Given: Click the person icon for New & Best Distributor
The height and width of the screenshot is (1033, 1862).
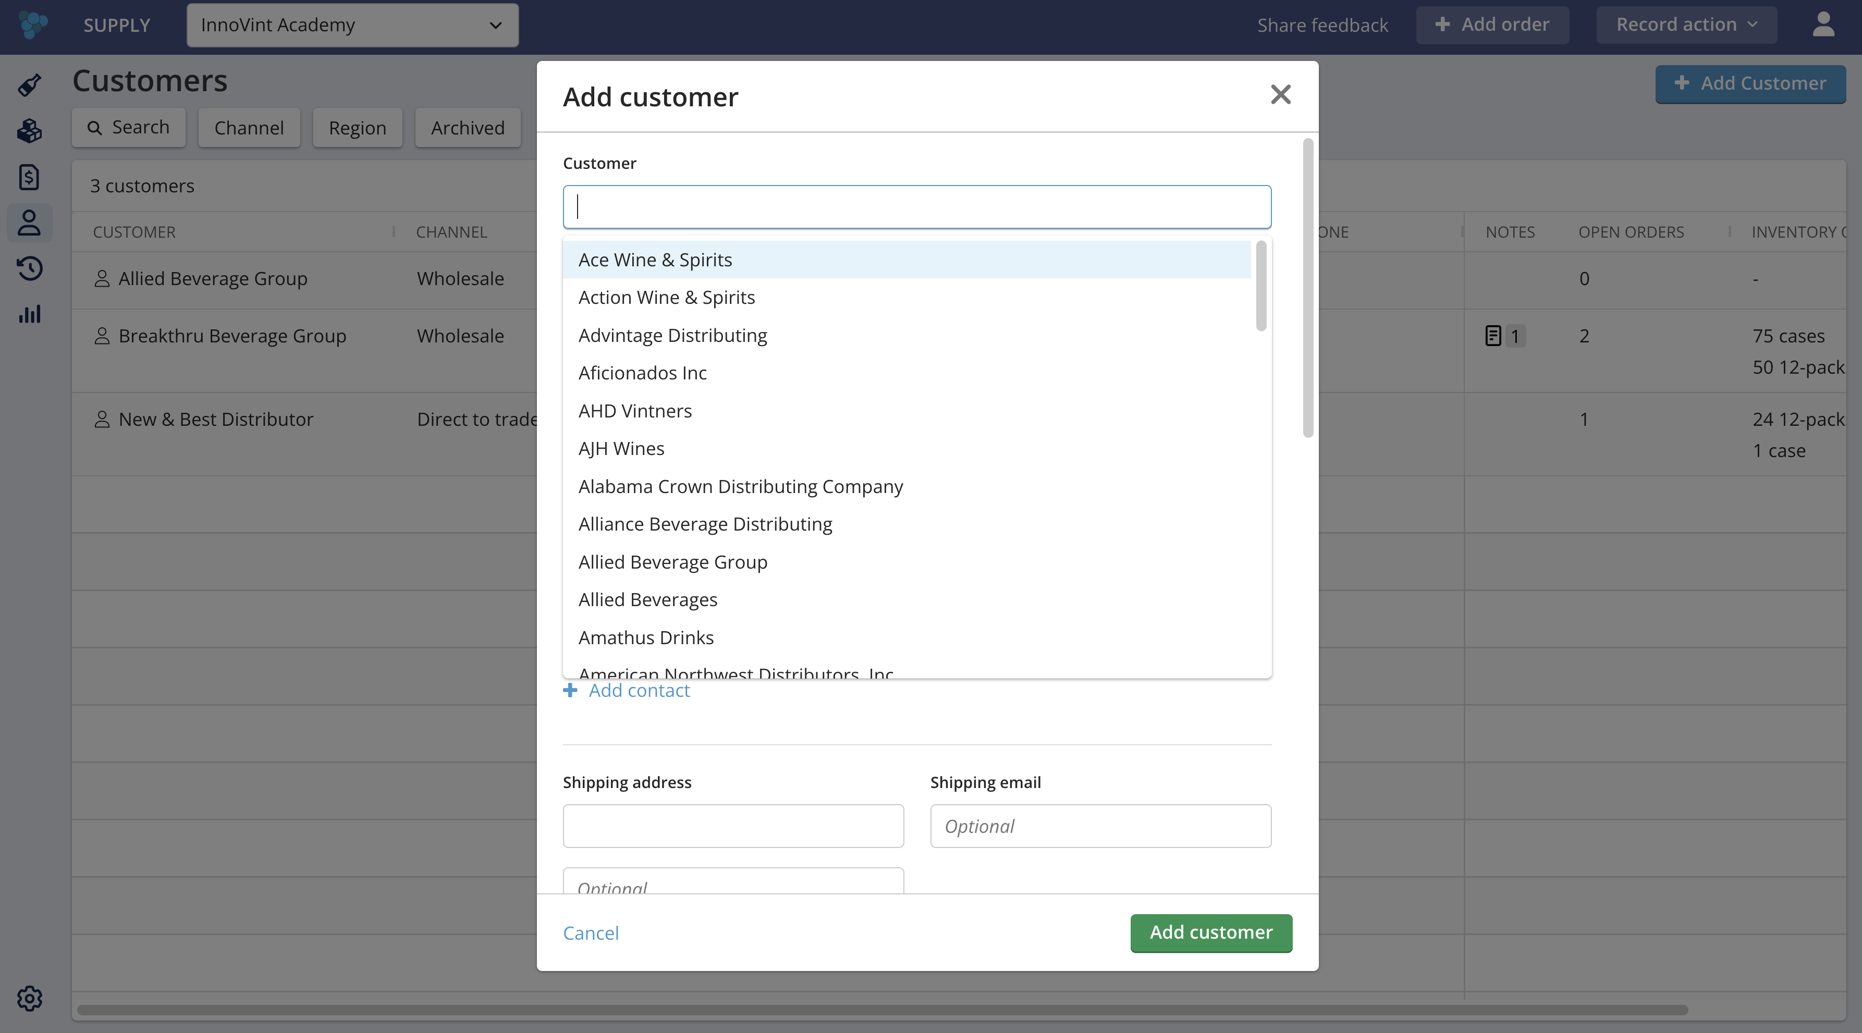Looking at the screenshot, I should pos(102,419).
